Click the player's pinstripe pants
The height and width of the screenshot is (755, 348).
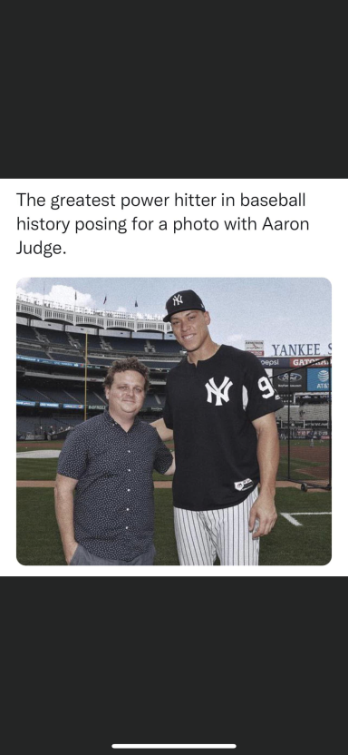click(217, 530)
